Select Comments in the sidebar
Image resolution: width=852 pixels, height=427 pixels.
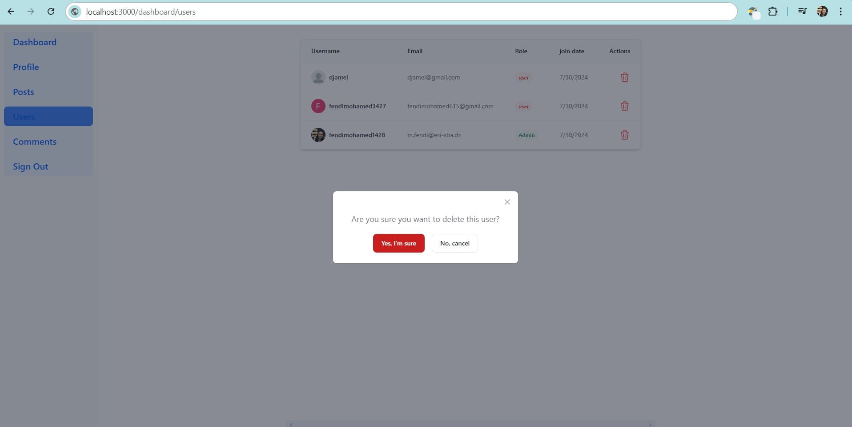(x=35, y=142)
